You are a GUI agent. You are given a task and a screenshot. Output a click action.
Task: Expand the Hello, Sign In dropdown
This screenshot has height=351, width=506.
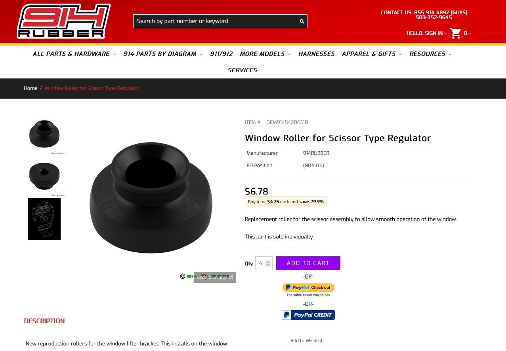(x=426, y=33)
